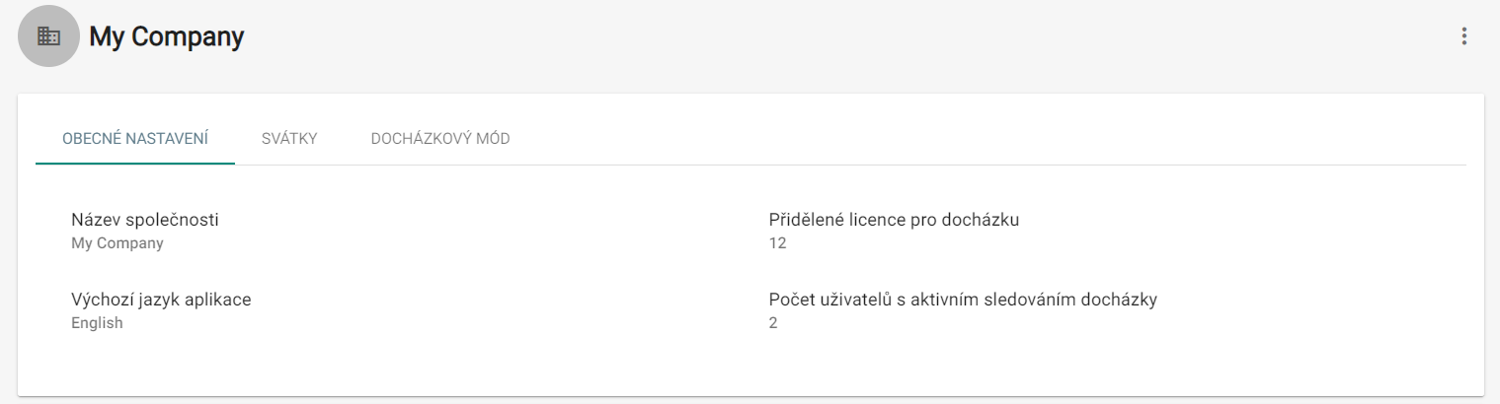The image size is (1500, 404).
Task: Click the My Company page heading
Action: (167, 37)
